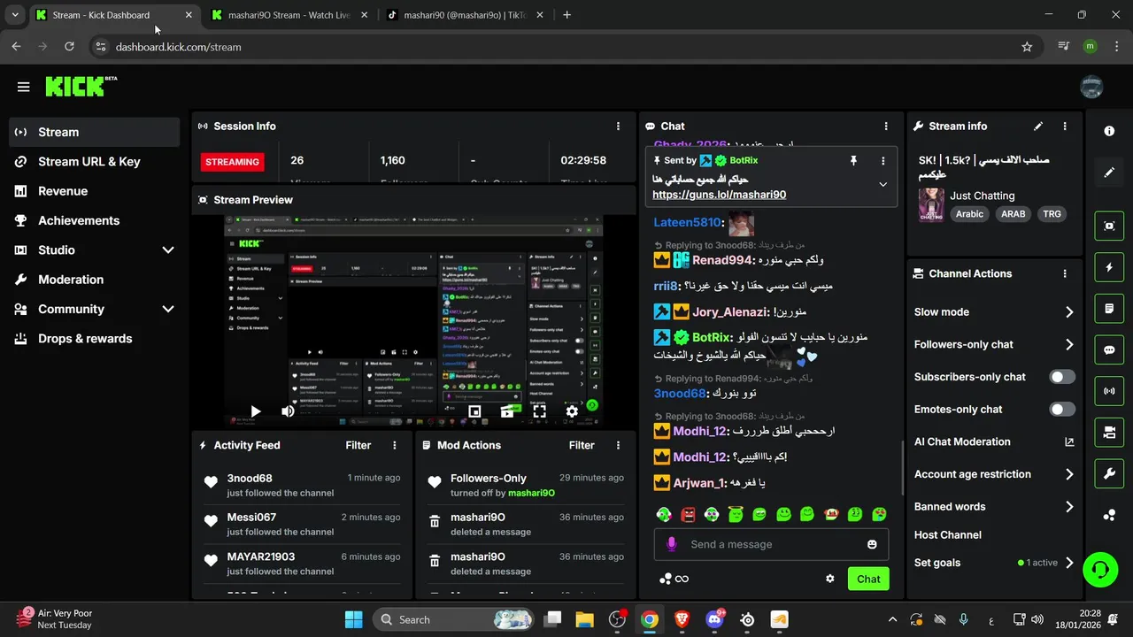Image resolution: width=1133 pixels, height=637 pixels.
Task: Open Drops & rewards in sidebar
Action: click(94, 339)
